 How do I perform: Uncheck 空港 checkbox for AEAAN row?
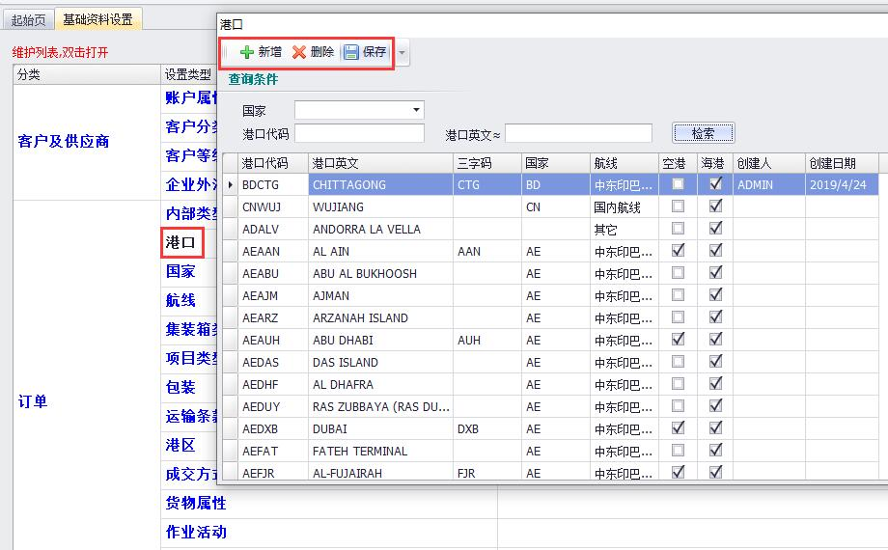pyautogui.click(x=678, y=250)
